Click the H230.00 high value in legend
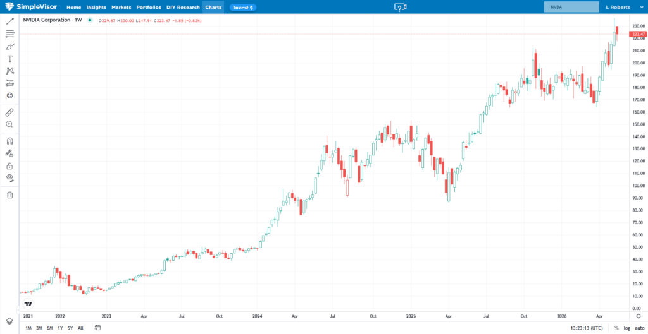This screenshot has height=334, width=648. 126,21
